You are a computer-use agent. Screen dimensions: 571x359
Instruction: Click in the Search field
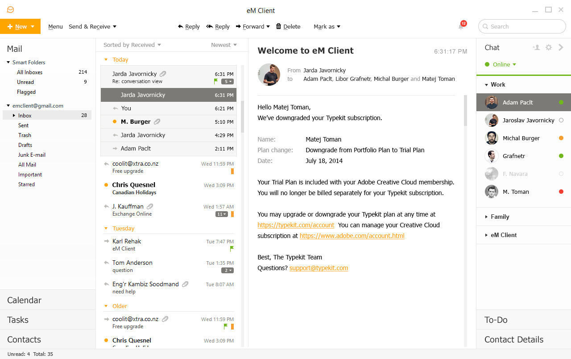point(522,26)
